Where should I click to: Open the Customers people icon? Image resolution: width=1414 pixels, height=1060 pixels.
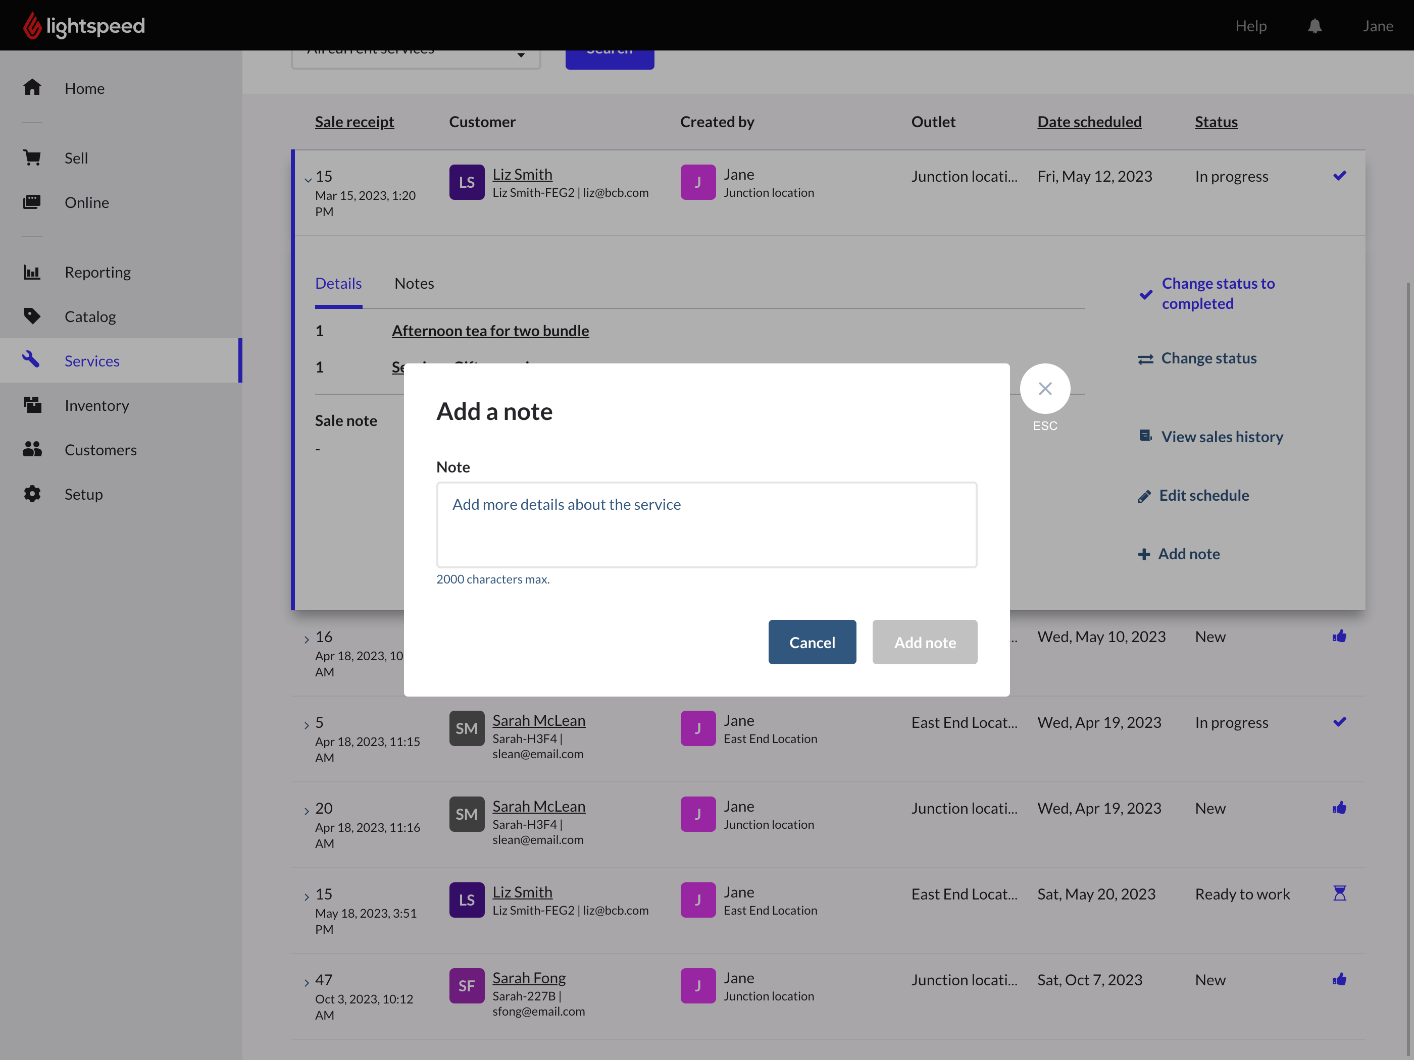(x=32, y=449)
